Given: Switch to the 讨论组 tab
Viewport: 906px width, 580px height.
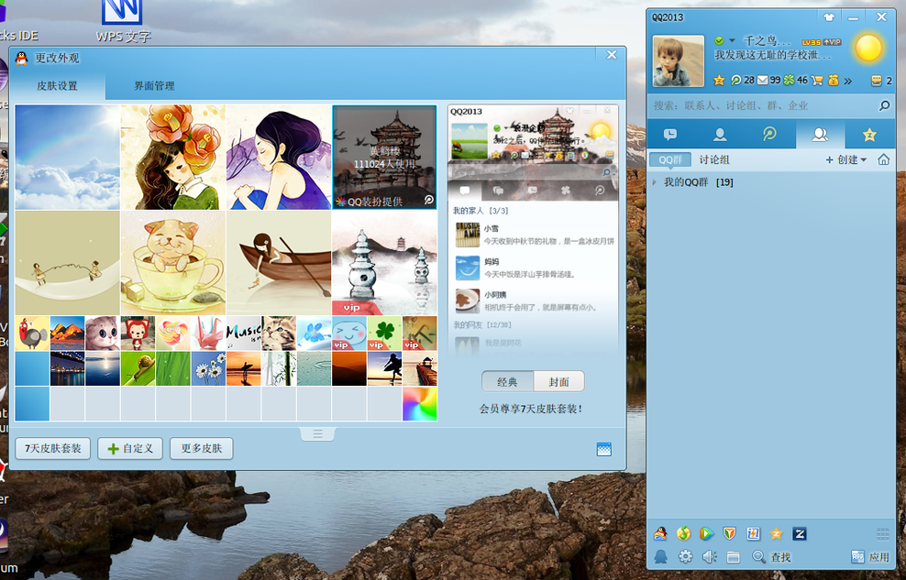Looking at the screenshot, I should click(714, 159).
